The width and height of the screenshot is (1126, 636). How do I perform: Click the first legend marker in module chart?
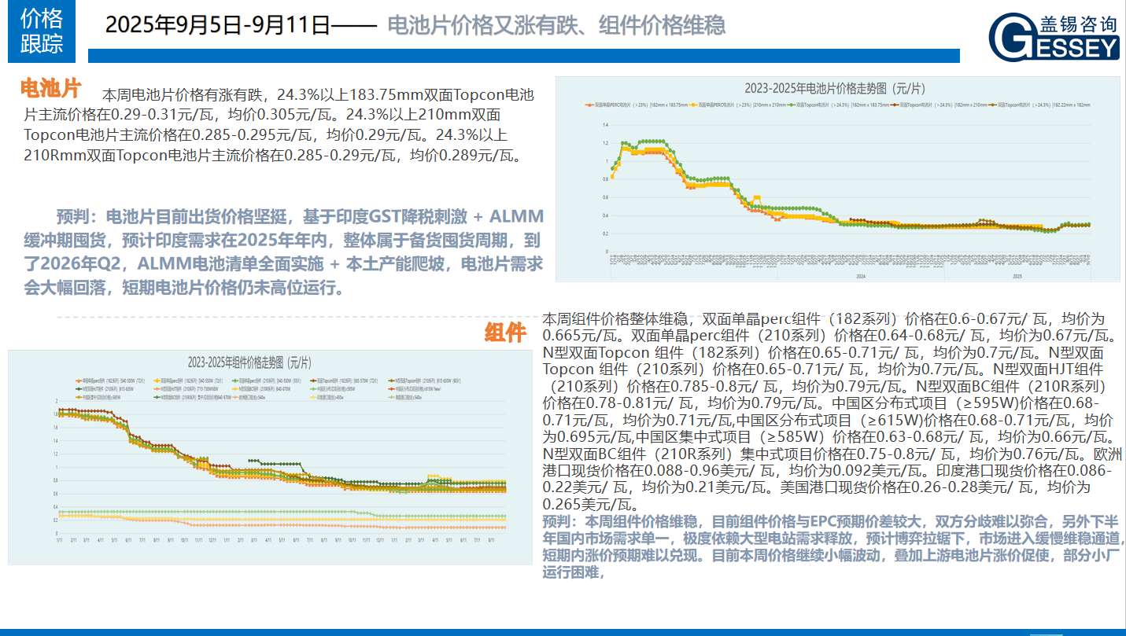click(78, 380)
